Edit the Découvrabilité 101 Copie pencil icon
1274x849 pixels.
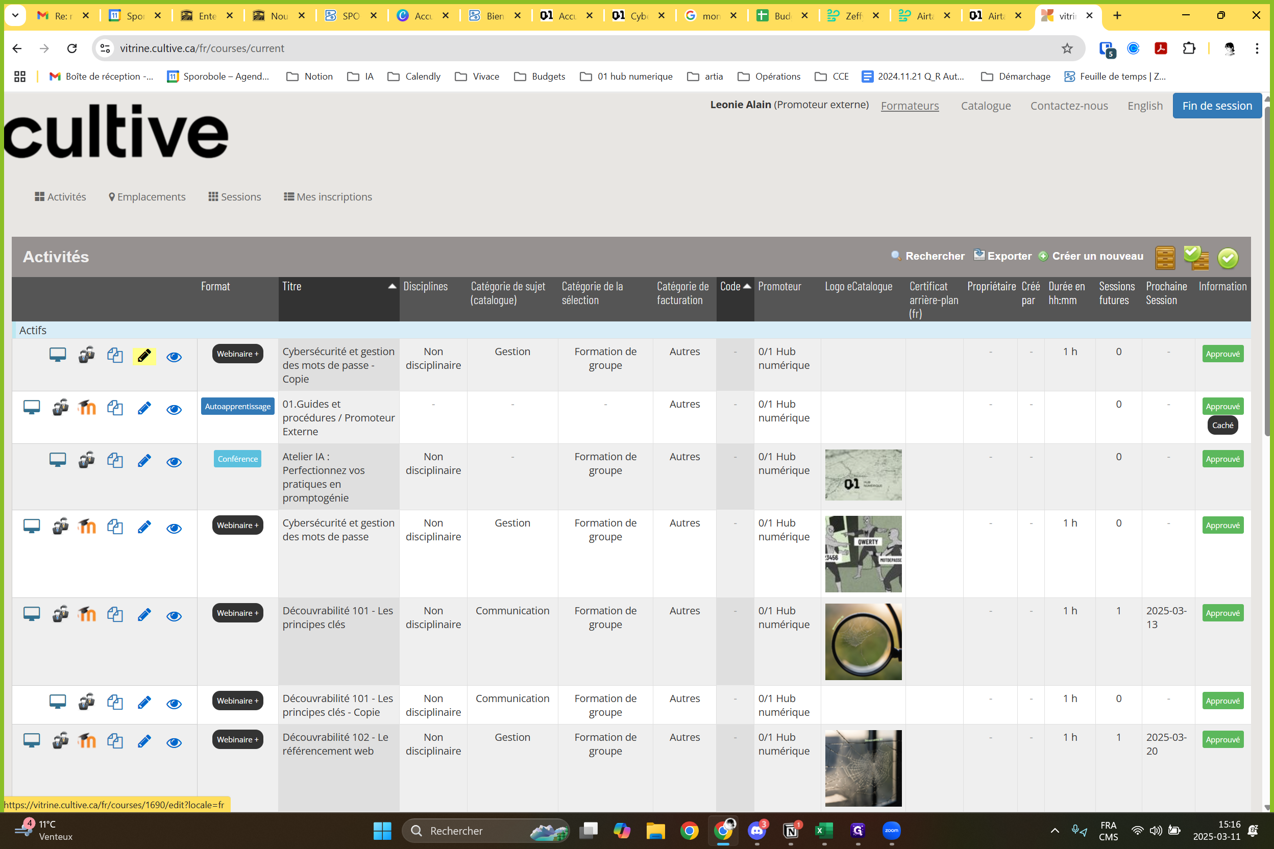(144, 702)
